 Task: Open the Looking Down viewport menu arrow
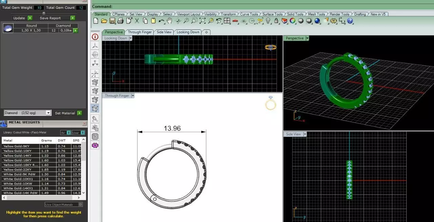131,38
